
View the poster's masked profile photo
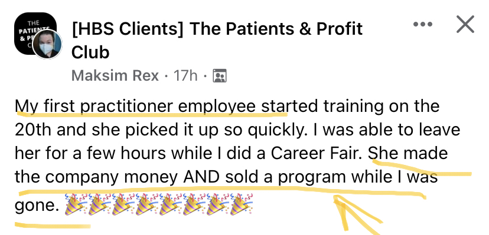point(47,45)
